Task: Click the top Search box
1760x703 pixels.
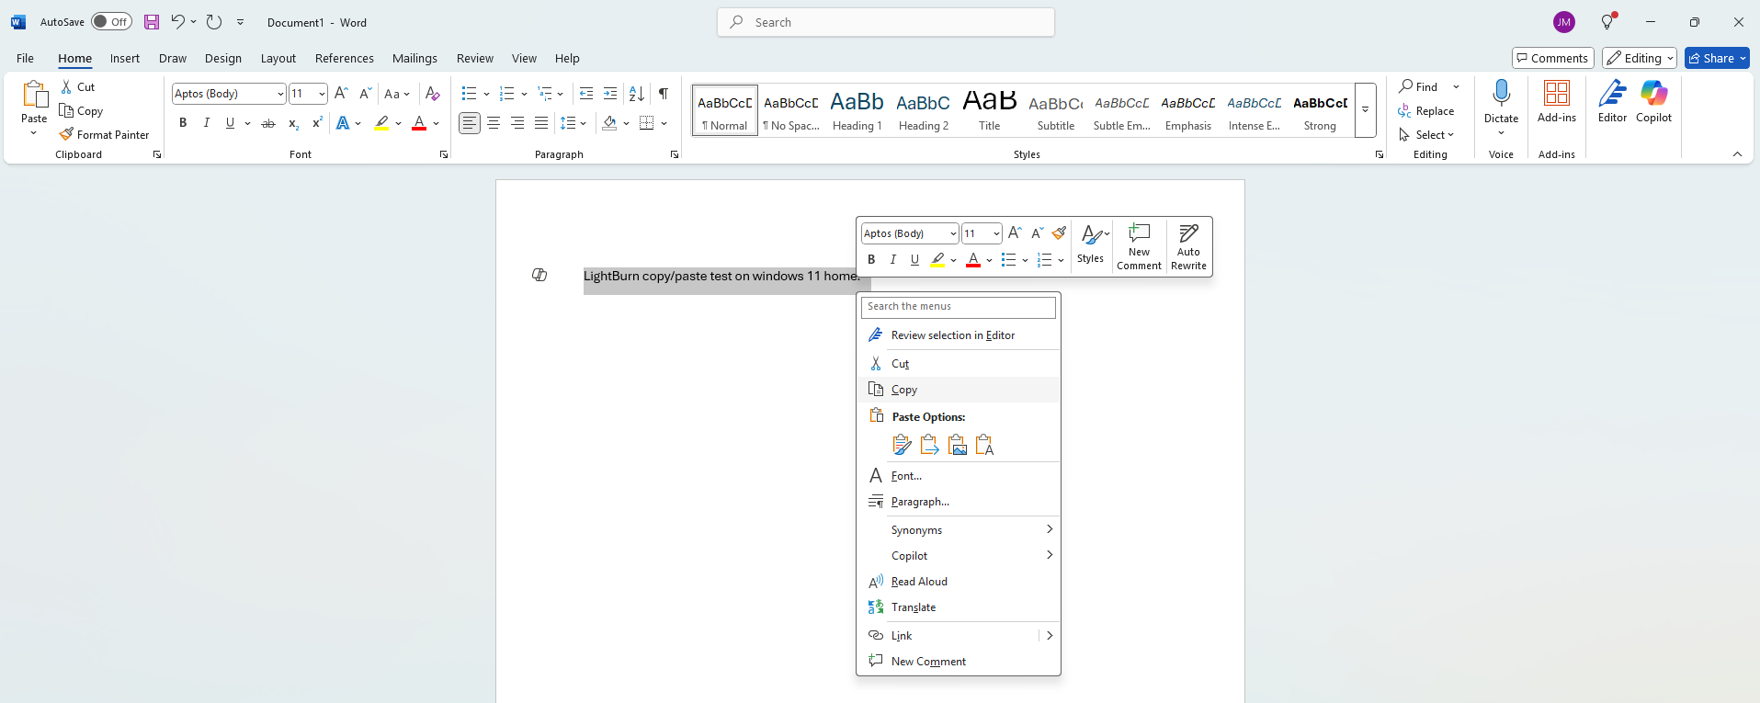Action: point(886,22)
